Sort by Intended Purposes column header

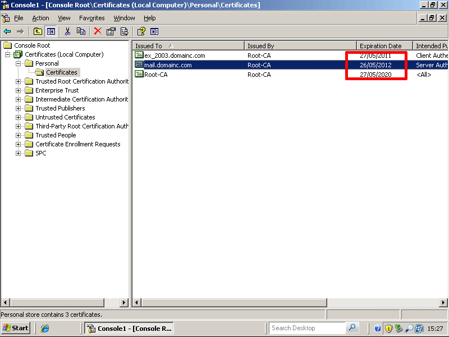(430, 46)
